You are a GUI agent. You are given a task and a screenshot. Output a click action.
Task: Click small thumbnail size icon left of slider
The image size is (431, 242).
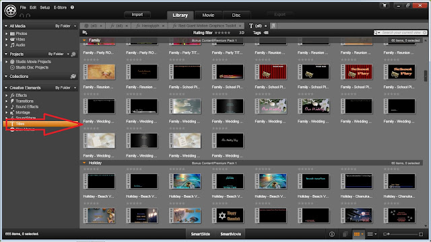click(x=385, y=234)
